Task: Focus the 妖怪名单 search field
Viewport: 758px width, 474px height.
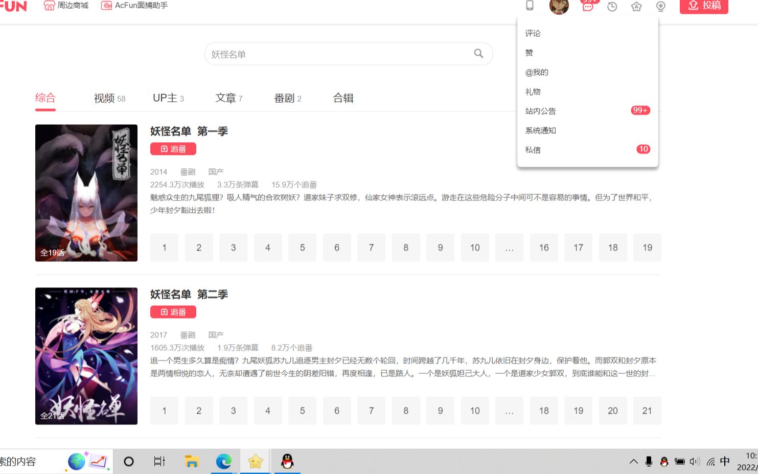Action: pos(349,54)
